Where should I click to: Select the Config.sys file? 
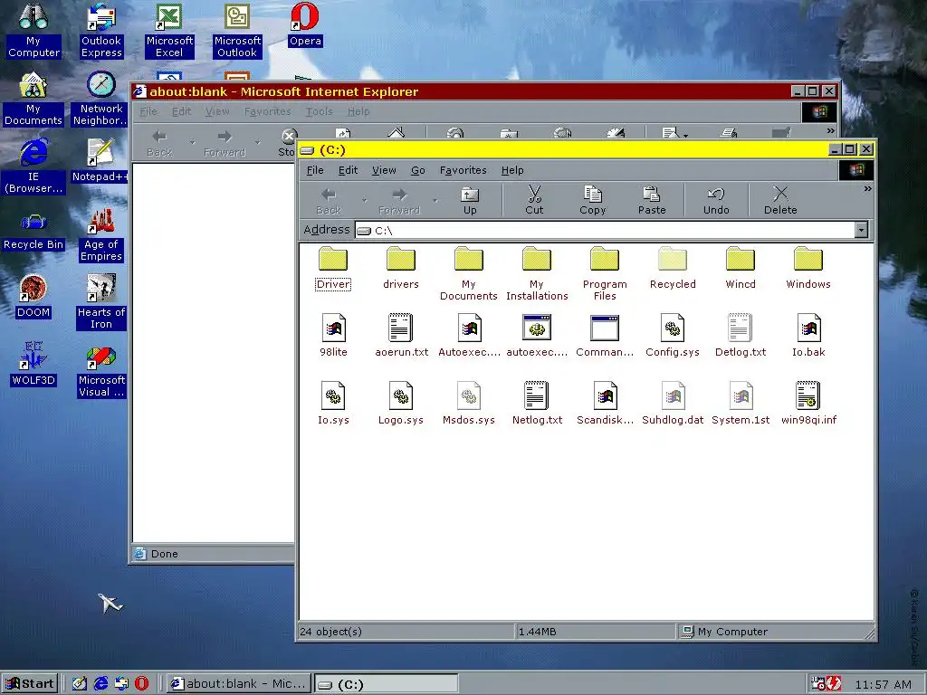click(673, 336)
